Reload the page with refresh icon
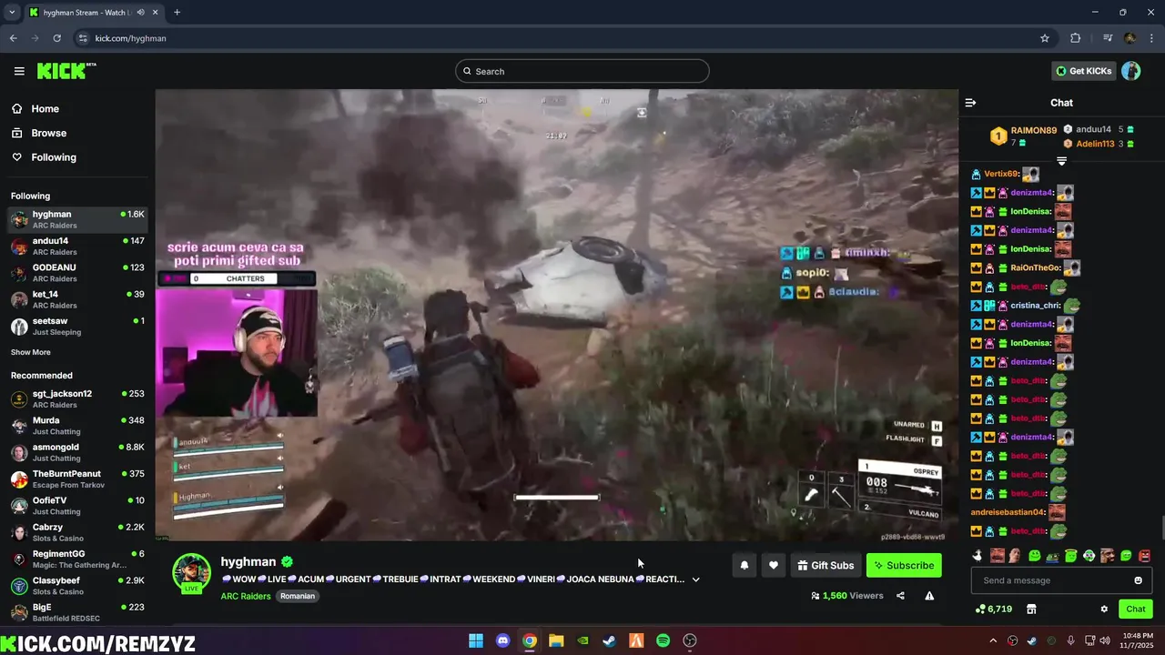 (x=56, y=38)
